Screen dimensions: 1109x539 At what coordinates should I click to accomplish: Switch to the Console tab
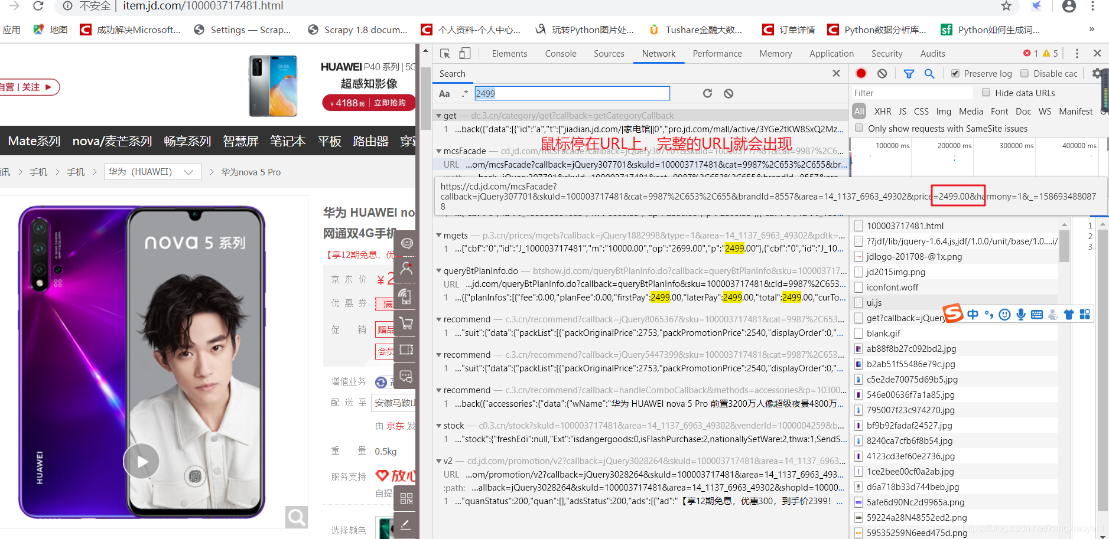[561, 54]
